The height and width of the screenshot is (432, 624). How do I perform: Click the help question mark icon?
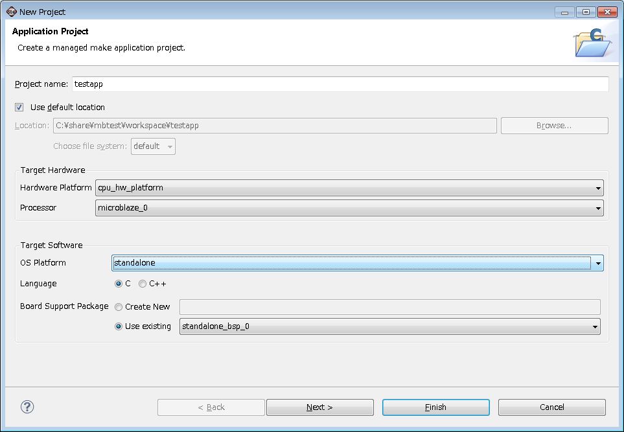coord(27,407)
